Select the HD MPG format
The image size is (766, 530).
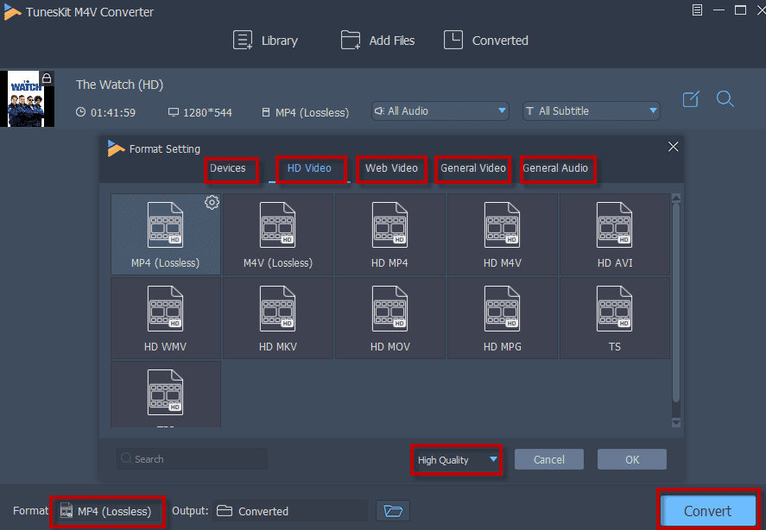point(503,318)
